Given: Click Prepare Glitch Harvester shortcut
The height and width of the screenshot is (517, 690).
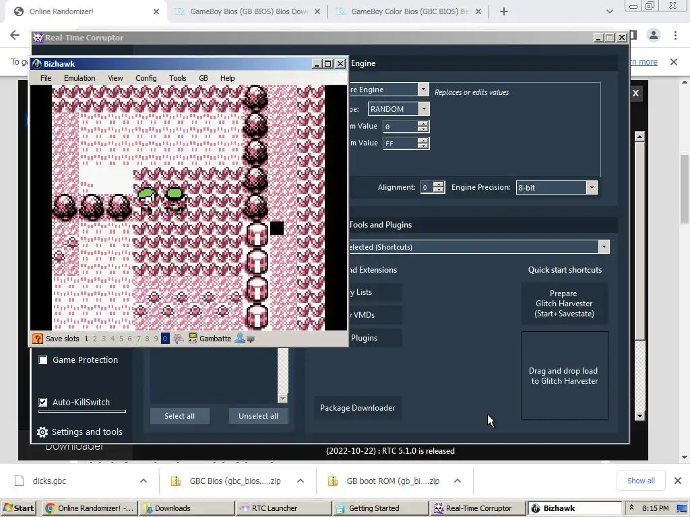Looking at the screenshot, I should [x=565, y=304].
